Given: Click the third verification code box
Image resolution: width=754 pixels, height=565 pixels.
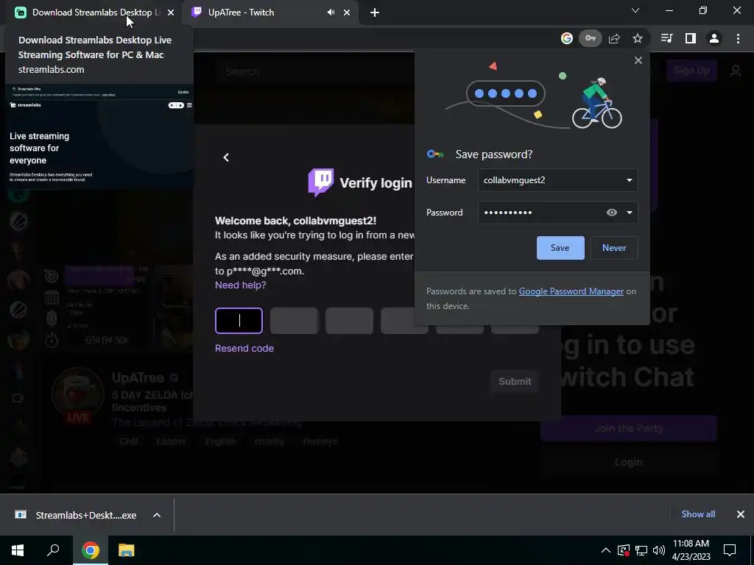Looking at the screenshot, I should [x=349, y=321].
